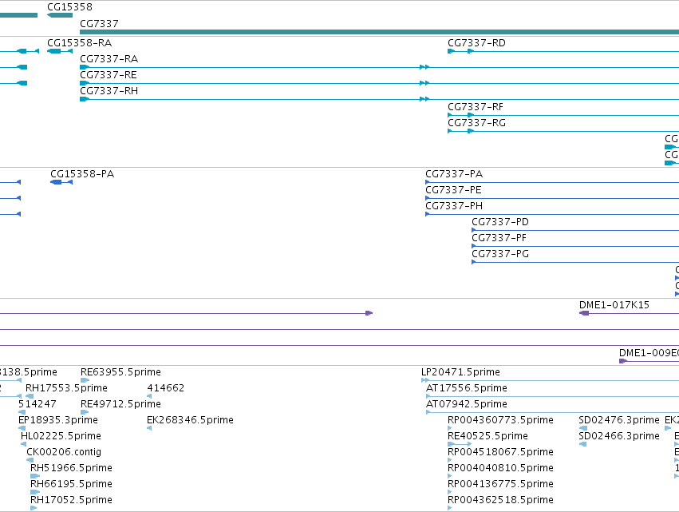Select EST RH51966.5prime label
The width and height of the screenshot is (679, 512).
click(x=71, y=468)
